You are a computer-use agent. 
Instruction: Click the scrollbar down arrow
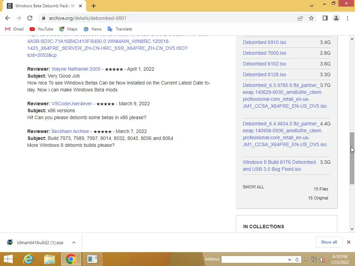tap(352, 229)
